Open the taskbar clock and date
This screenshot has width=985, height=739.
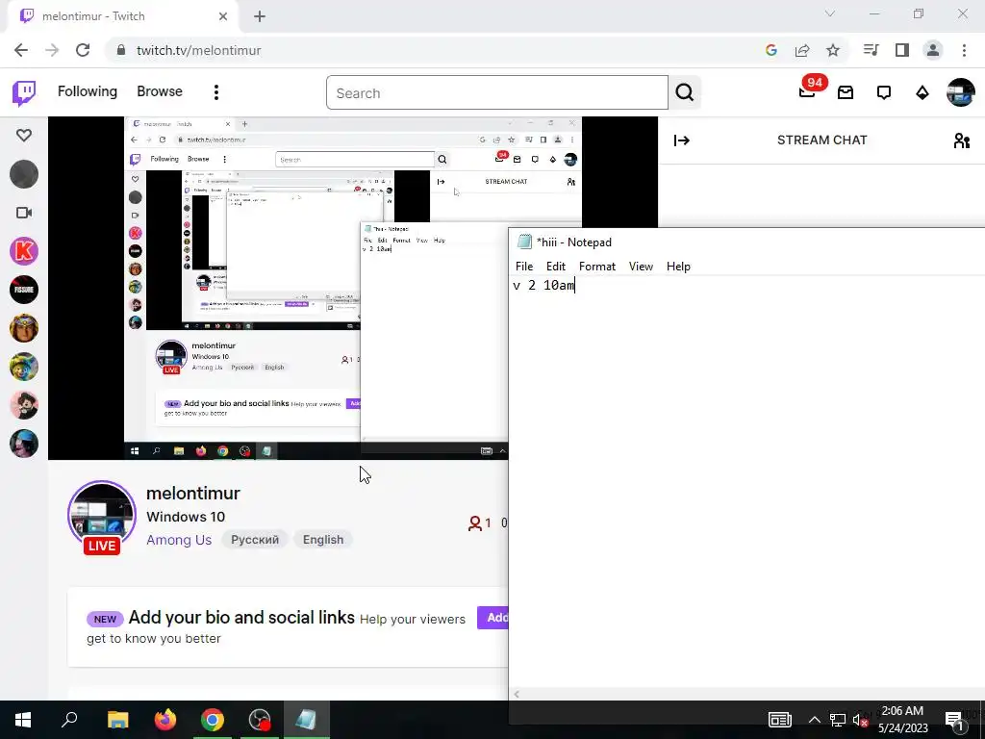[x=902, y=720]
